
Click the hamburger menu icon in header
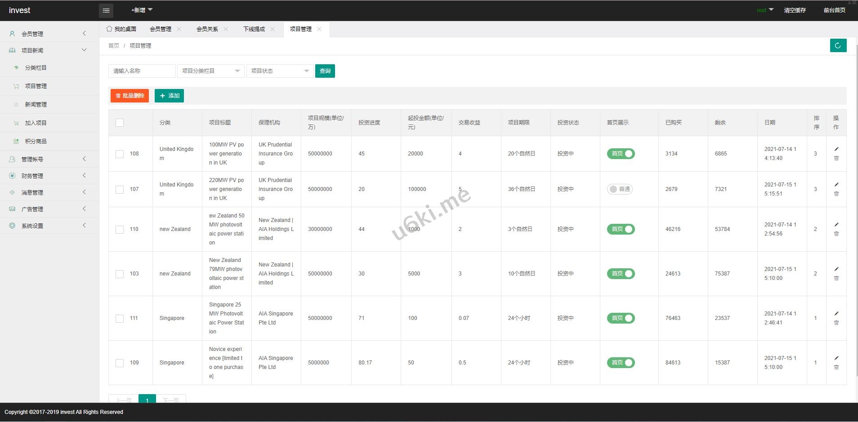106,10
